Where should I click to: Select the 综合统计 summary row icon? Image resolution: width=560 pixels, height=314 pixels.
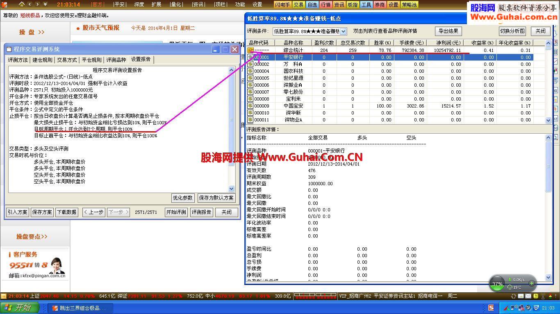coord(250,50)
